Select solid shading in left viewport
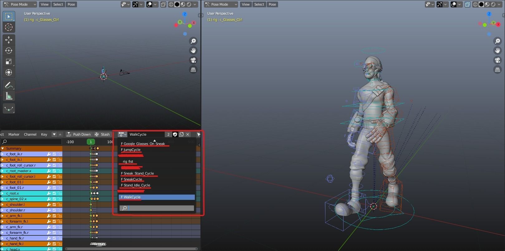 (x=177, y=4)
